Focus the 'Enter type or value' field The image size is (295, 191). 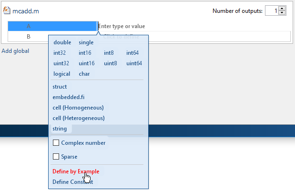(x=194, y=26)
